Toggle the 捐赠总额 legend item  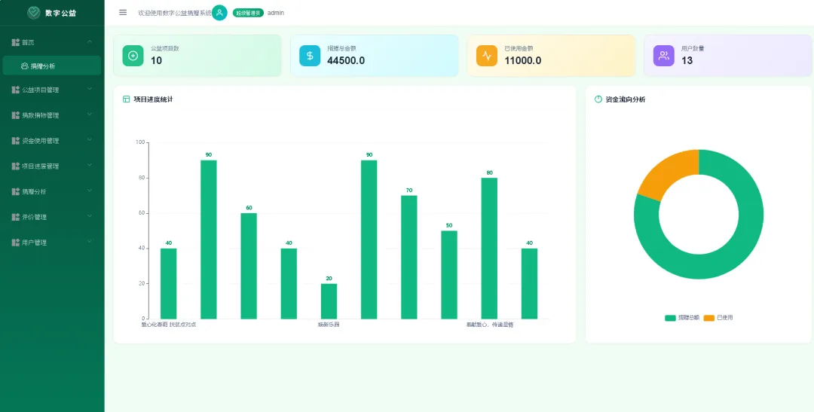tap(682, 318)
